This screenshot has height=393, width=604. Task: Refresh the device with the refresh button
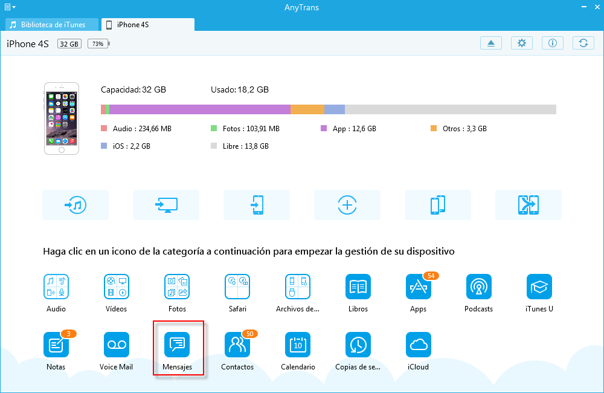(x=583, y=43)
